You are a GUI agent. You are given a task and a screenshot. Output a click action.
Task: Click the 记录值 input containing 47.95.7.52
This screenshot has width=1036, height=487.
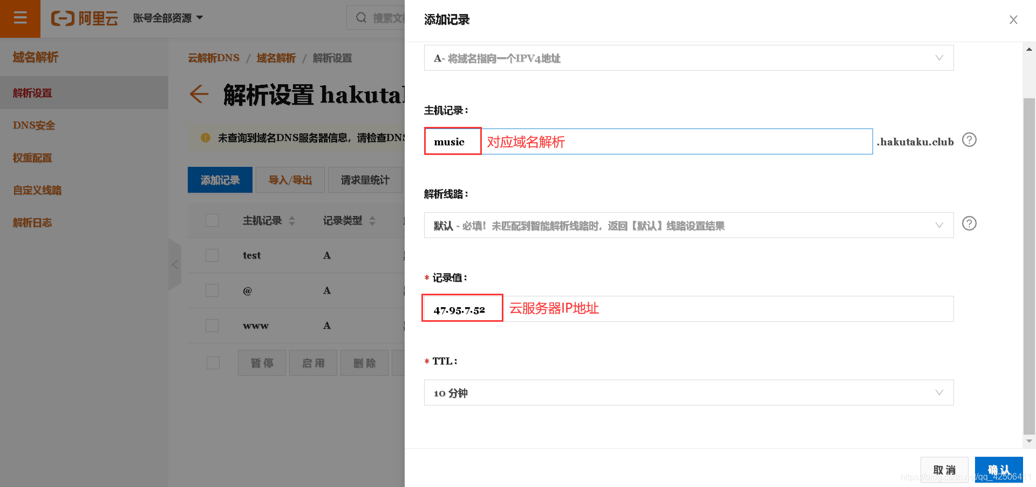tap(689, 309)
